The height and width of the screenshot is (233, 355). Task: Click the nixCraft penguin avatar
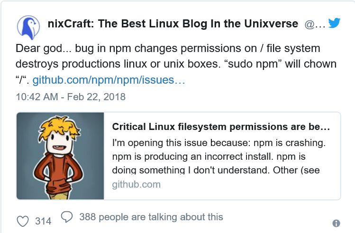(x=28, y=27)
